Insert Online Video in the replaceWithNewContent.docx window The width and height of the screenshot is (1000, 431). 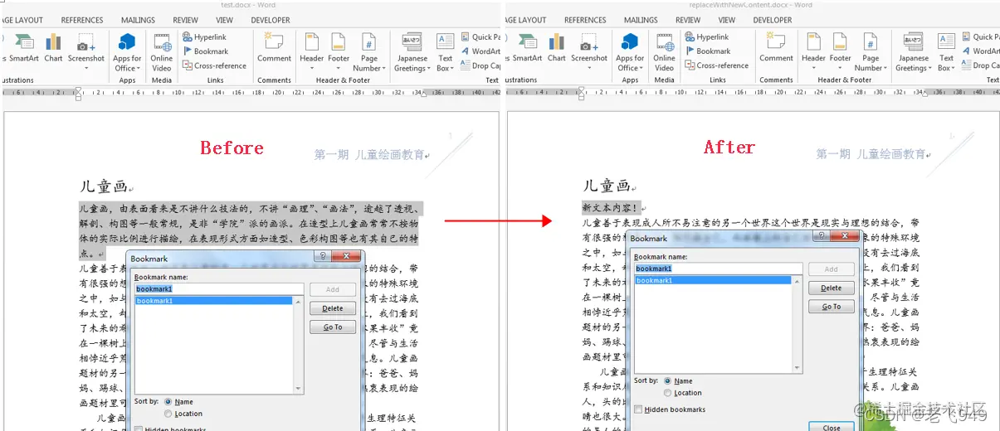pos(665,52)
